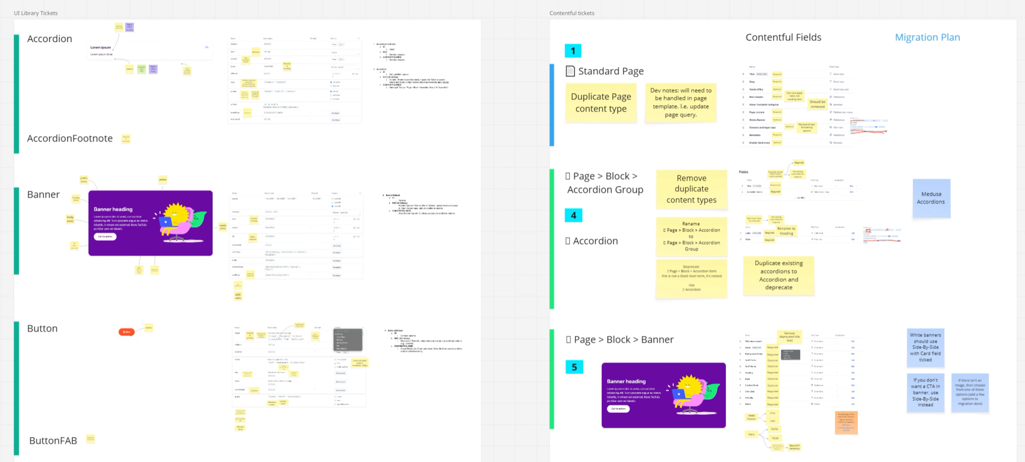
Task: Select the green sticky below Accordion preview
Action: click(x=141, y=69)
